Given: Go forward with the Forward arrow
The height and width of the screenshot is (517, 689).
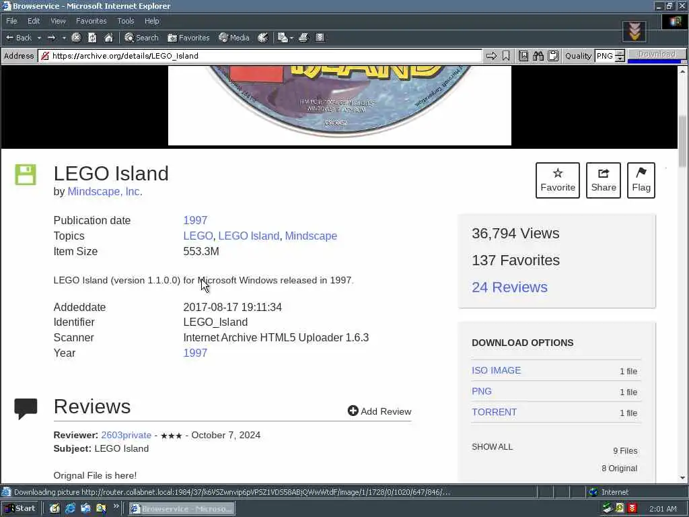Looking at the screenshot, I should pos(51,38).
